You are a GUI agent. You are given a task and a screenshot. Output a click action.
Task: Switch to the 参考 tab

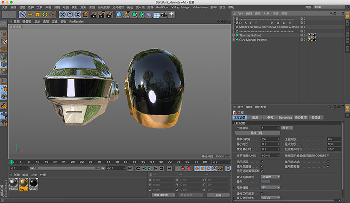click(270, 117)
